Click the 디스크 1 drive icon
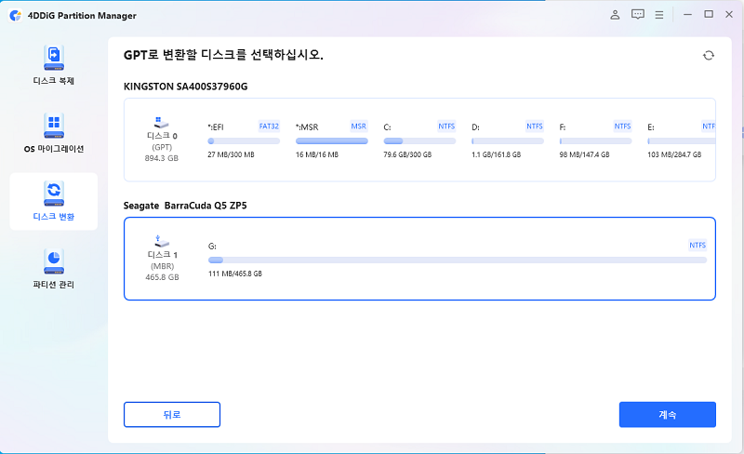Viewport: 744px width, 454px height. point(162,241)
